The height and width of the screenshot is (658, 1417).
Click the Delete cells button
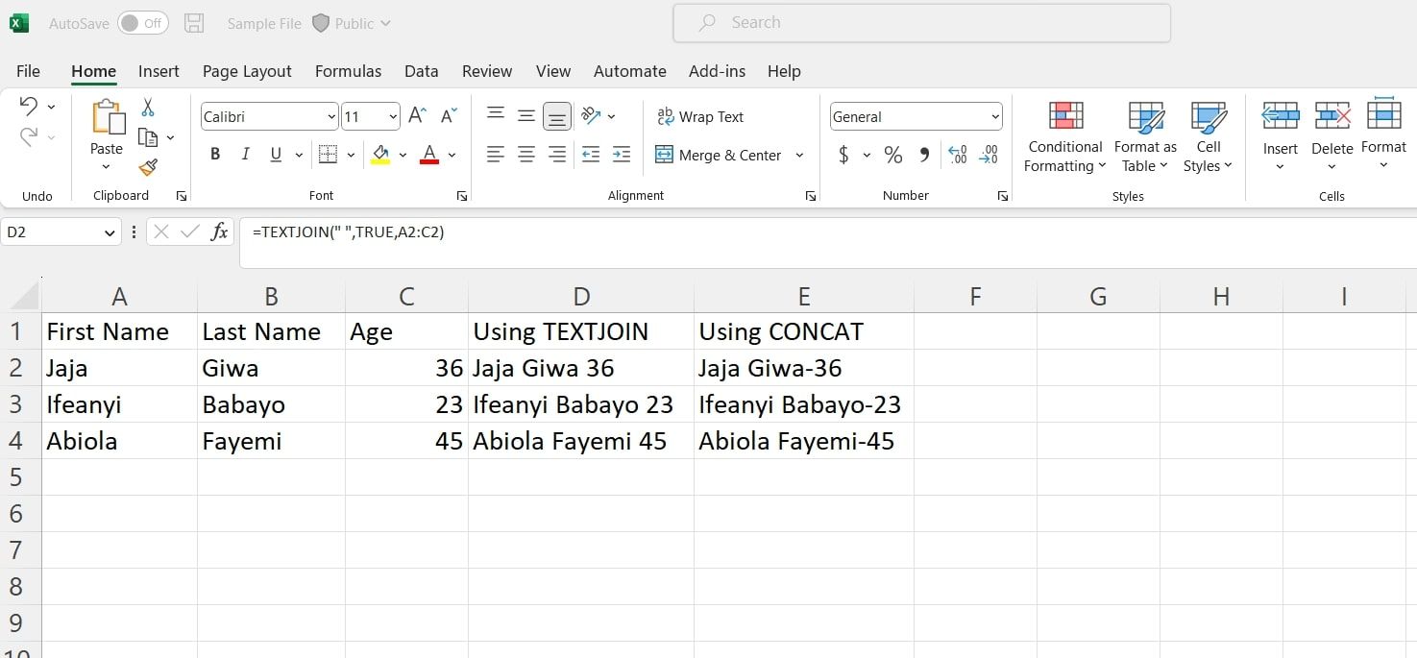[1332, 136]
